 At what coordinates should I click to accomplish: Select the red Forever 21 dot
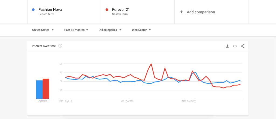click(107, 10)
